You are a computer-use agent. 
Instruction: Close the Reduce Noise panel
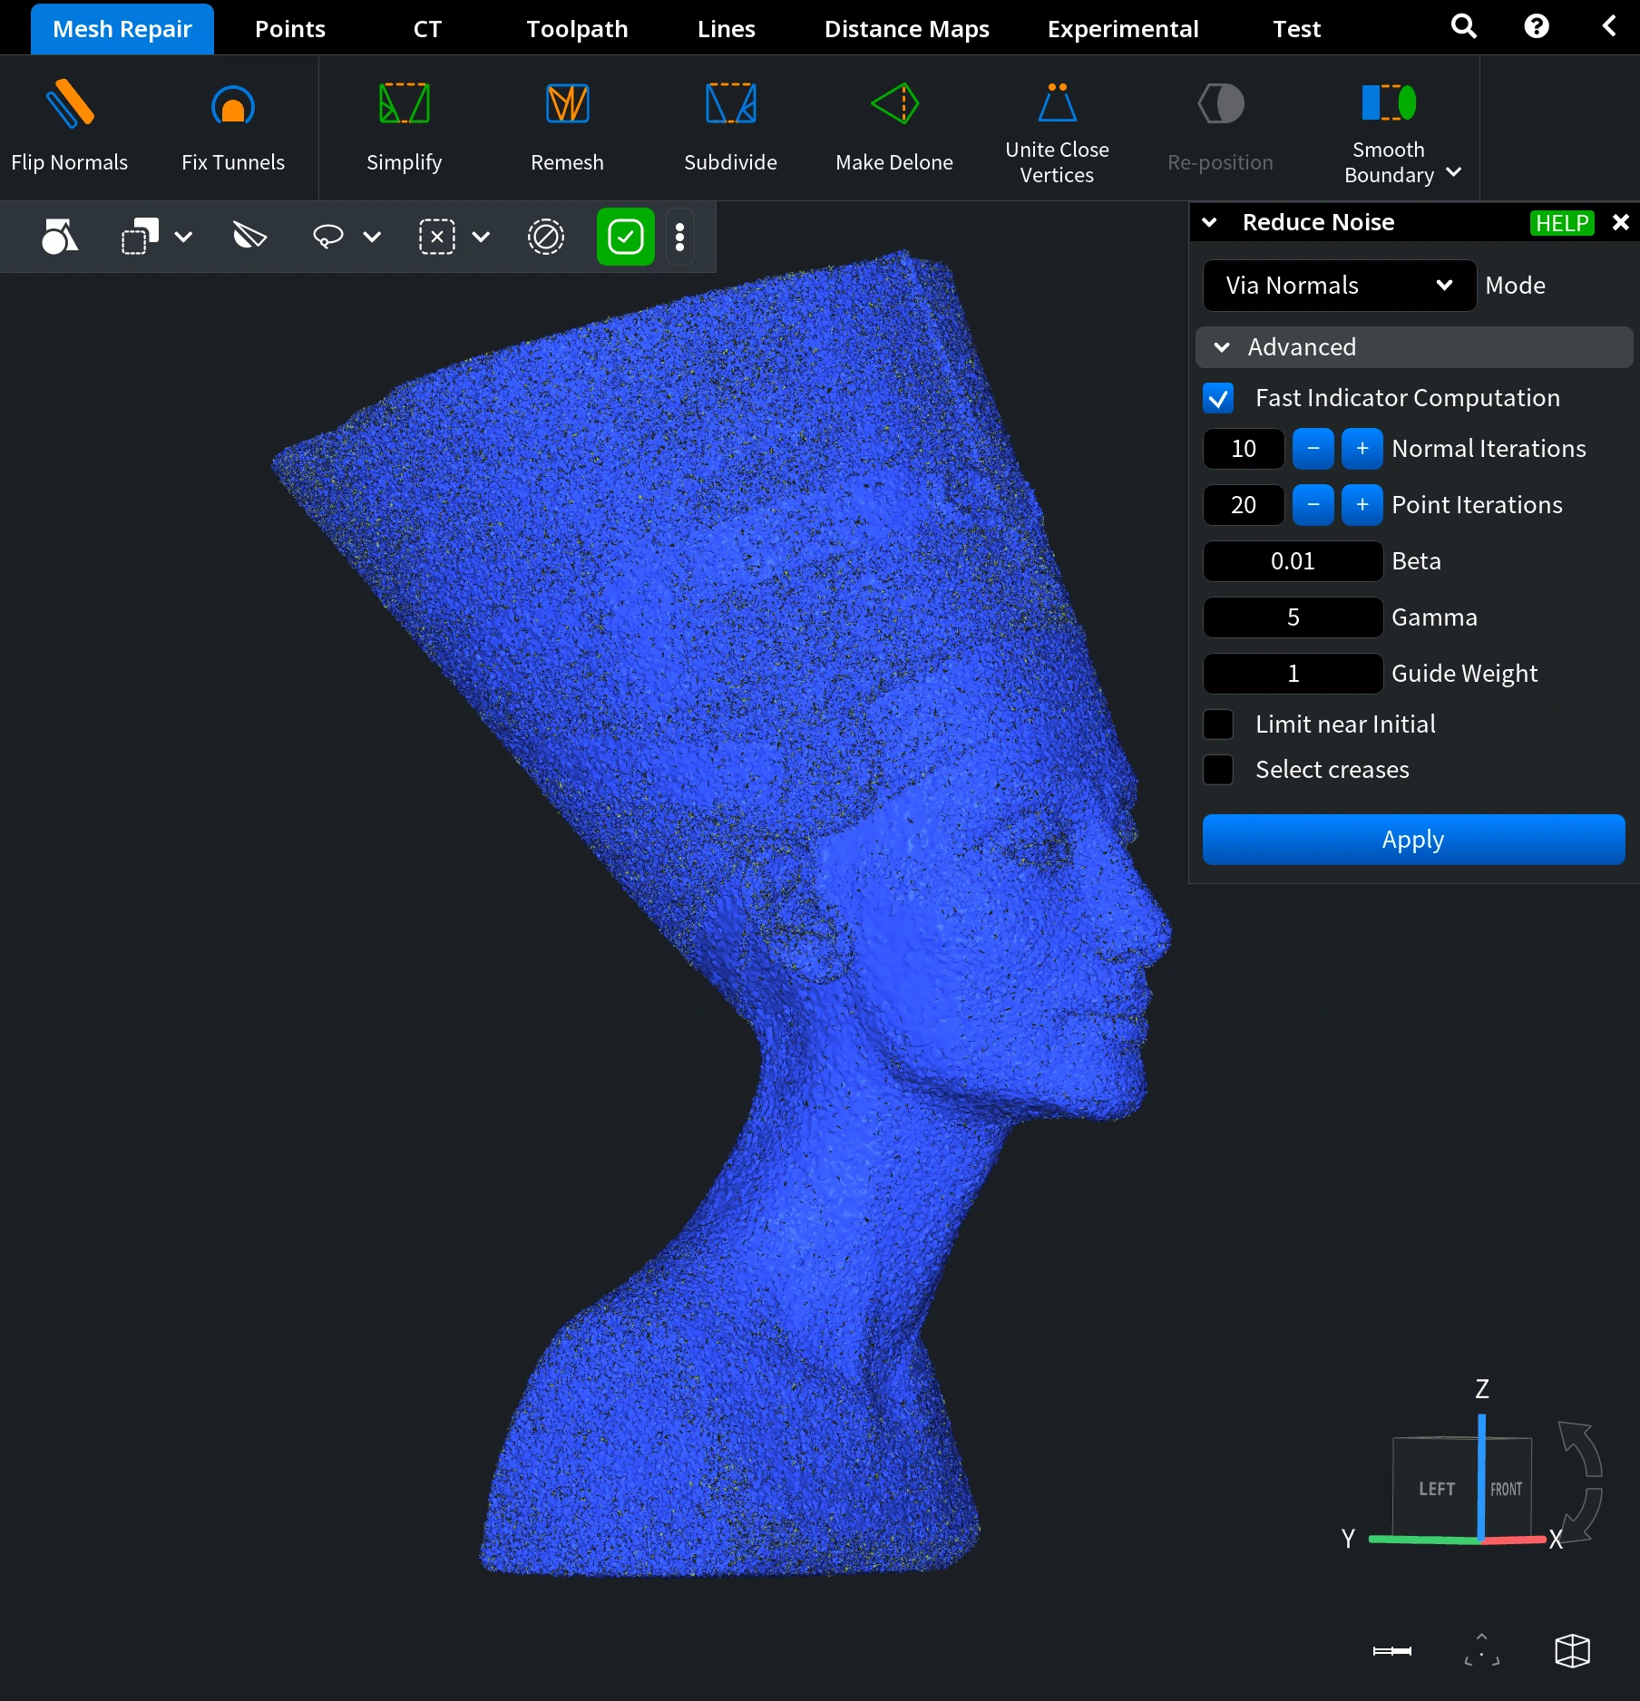pos(1621,222)
